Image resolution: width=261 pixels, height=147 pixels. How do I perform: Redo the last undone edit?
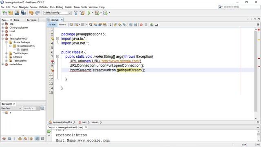click(38, 13)
